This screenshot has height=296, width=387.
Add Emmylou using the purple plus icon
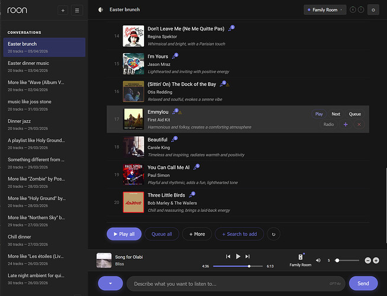click(x=346, y=124)
